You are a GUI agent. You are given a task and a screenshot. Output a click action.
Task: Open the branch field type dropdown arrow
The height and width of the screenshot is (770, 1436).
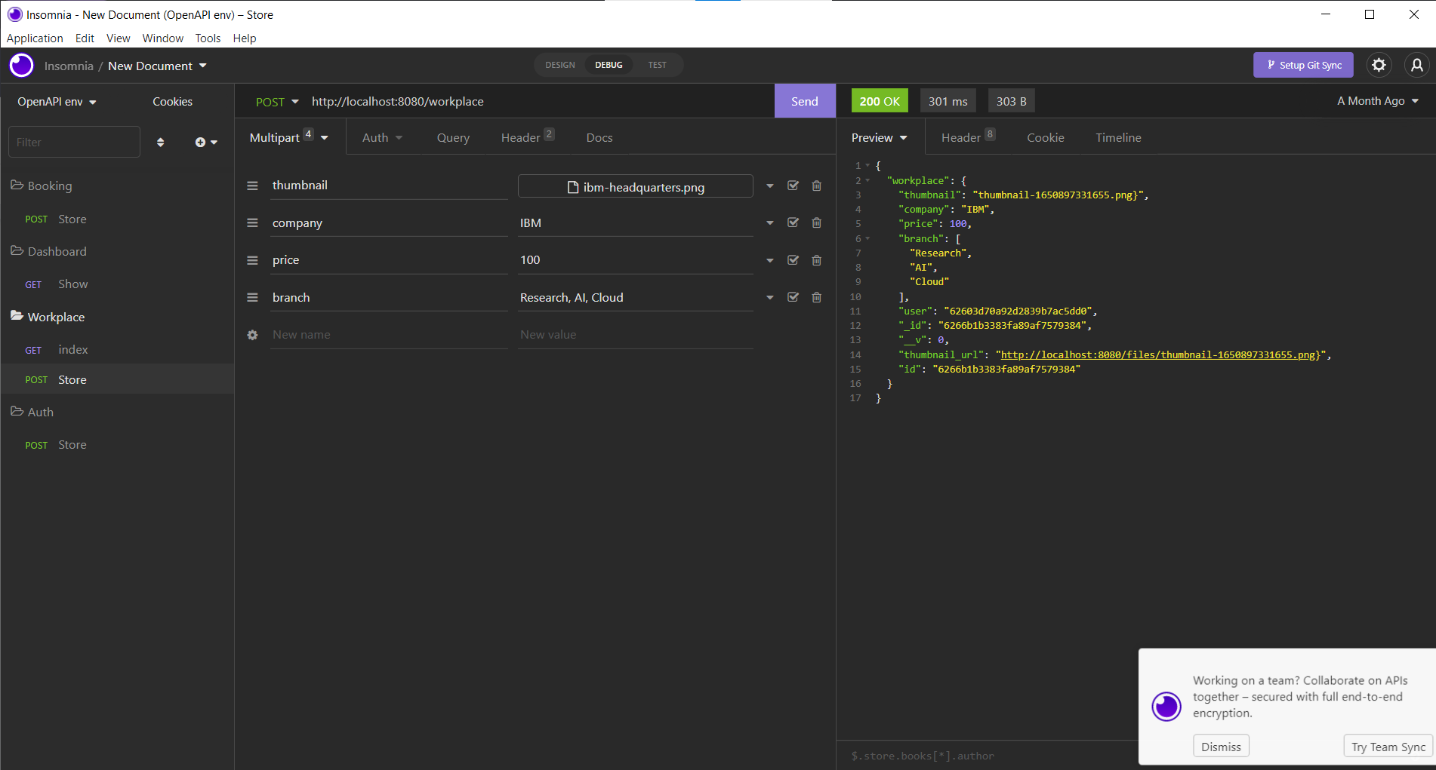click(x=769, y=297)
